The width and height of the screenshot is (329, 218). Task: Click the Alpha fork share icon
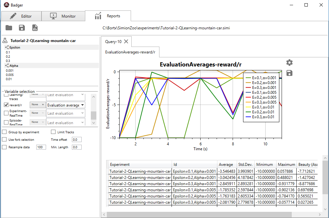pyautogui.click(x=7, y=65)
